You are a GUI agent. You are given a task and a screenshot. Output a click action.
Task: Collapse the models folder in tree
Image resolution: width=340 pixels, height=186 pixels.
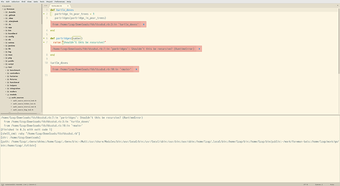pos(6,94)
